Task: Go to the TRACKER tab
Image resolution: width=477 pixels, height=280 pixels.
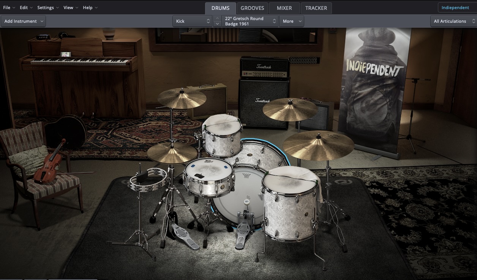Action: (x=316, y=8)
